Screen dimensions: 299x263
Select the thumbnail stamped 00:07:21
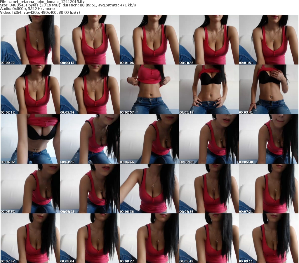[269, 189]
